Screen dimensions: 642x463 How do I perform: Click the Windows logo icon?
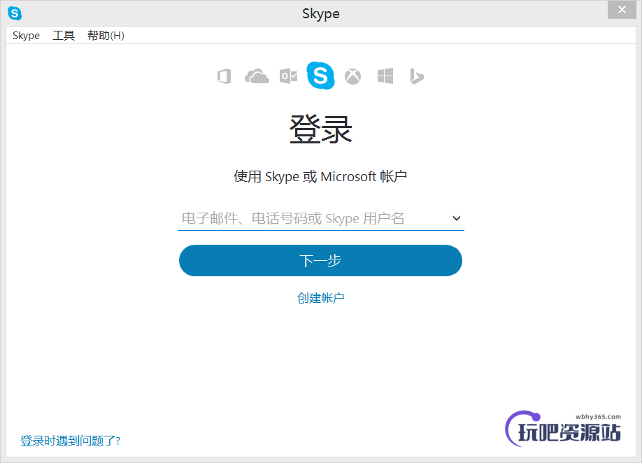pos(385,76)
